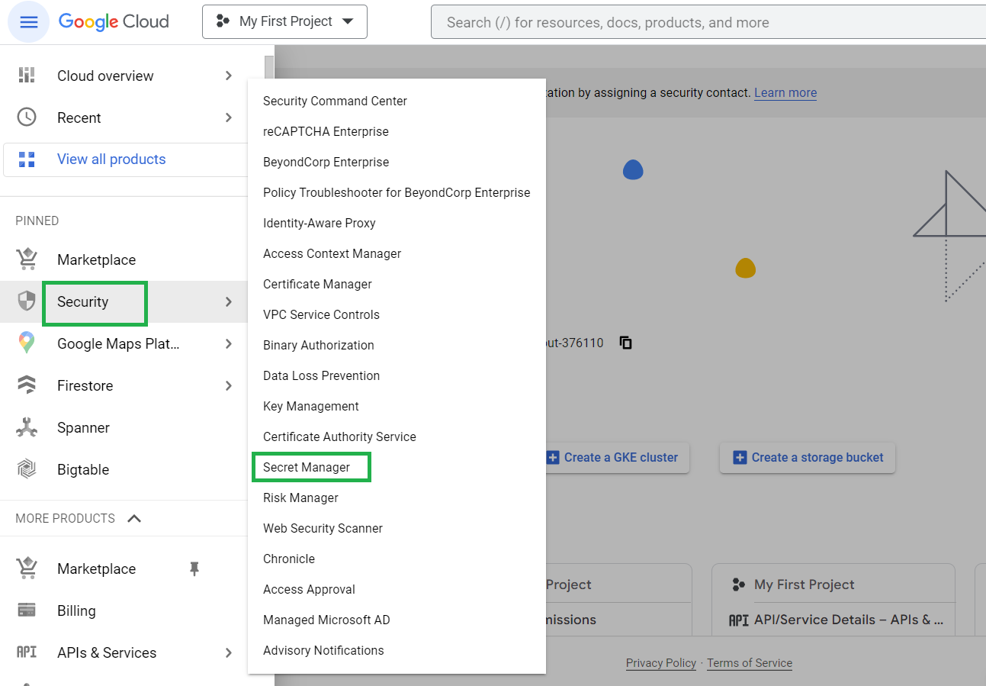This screenshot has width=986, height=686.
Task: Open Binary Authorization
Action: tap(319, 345)
